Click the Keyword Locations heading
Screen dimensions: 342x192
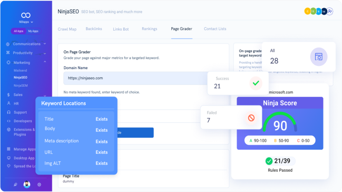coord(63,103)
